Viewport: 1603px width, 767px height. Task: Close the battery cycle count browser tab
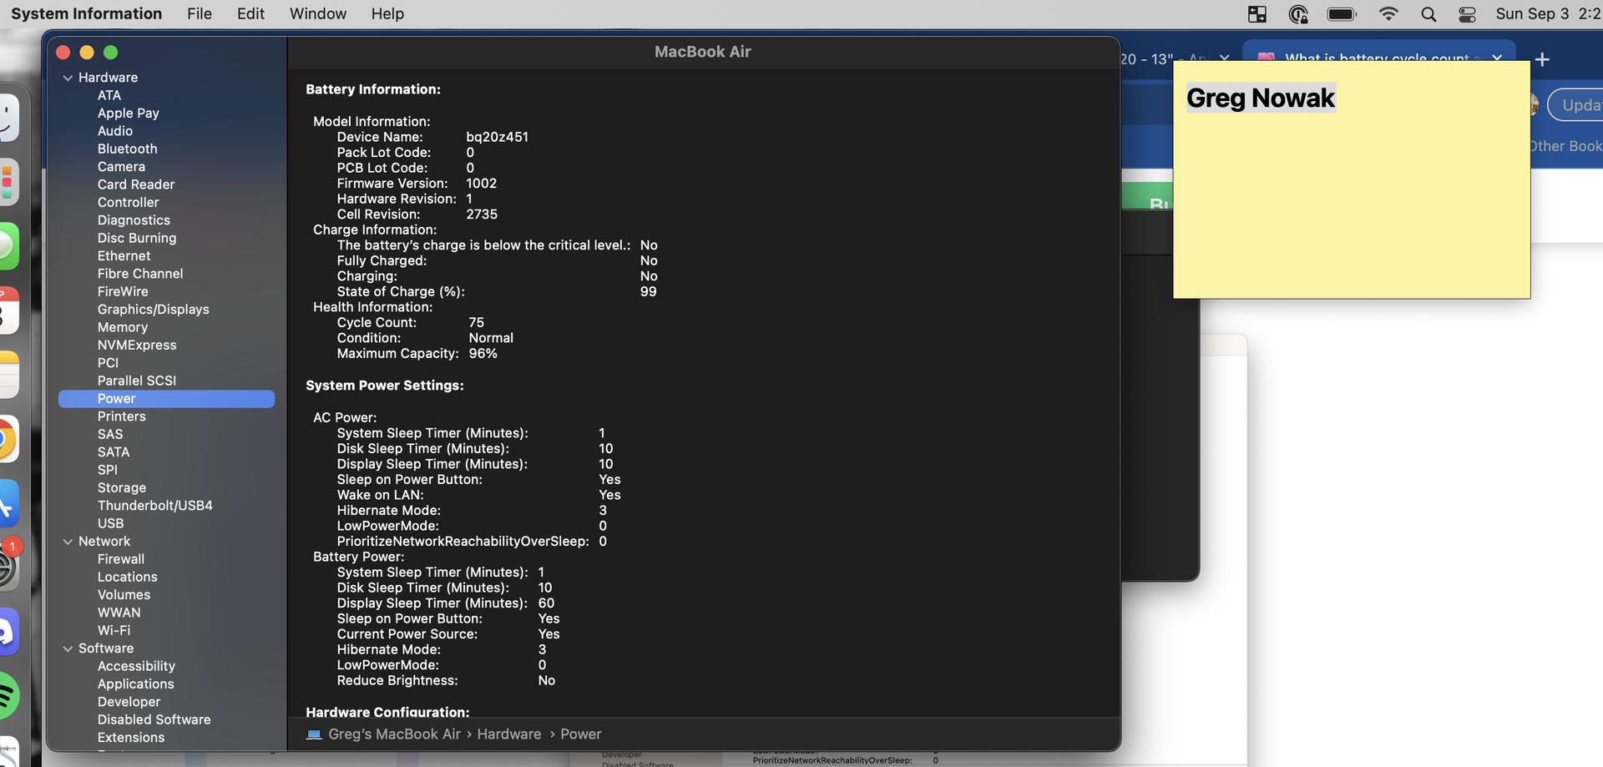[x=1497, y=58]
